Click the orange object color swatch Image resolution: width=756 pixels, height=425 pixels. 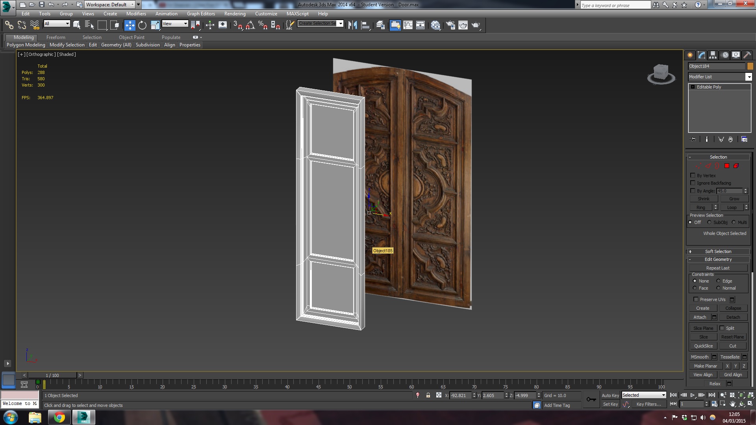pyautogui.click(x=750, y=66)
